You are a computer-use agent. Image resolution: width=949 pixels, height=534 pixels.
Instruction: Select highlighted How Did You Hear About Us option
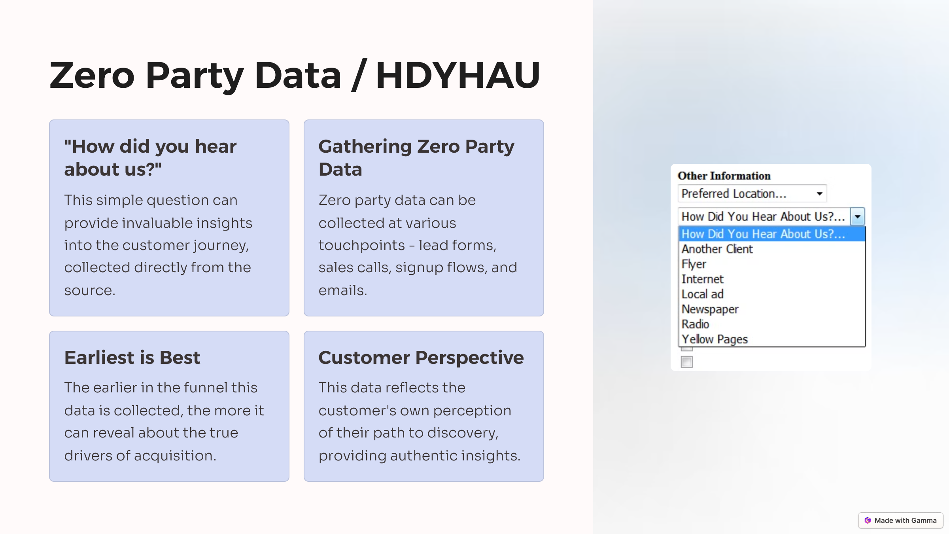point(772,234)
